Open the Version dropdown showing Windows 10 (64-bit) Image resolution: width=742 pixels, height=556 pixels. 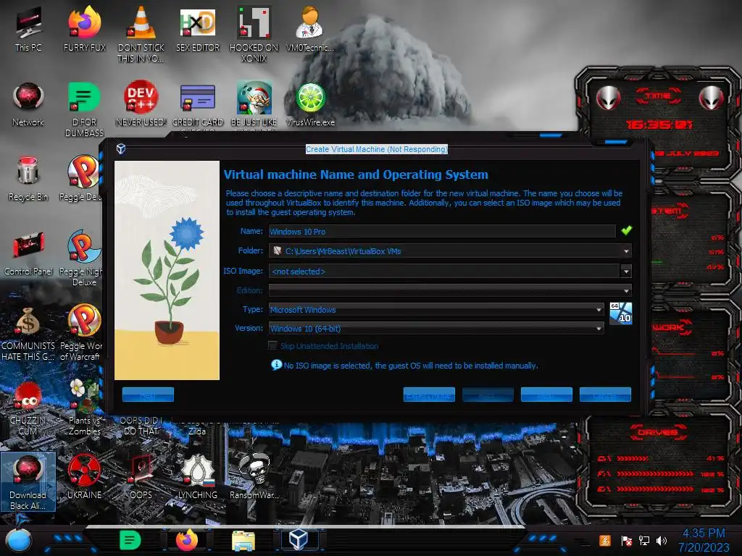tap(436, 329)
